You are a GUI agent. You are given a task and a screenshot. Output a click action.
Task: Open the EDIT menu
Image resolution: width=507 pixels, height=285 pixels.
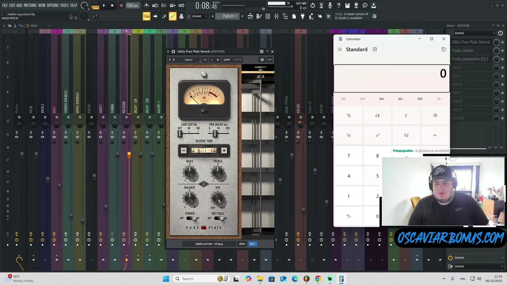point(12,6)
